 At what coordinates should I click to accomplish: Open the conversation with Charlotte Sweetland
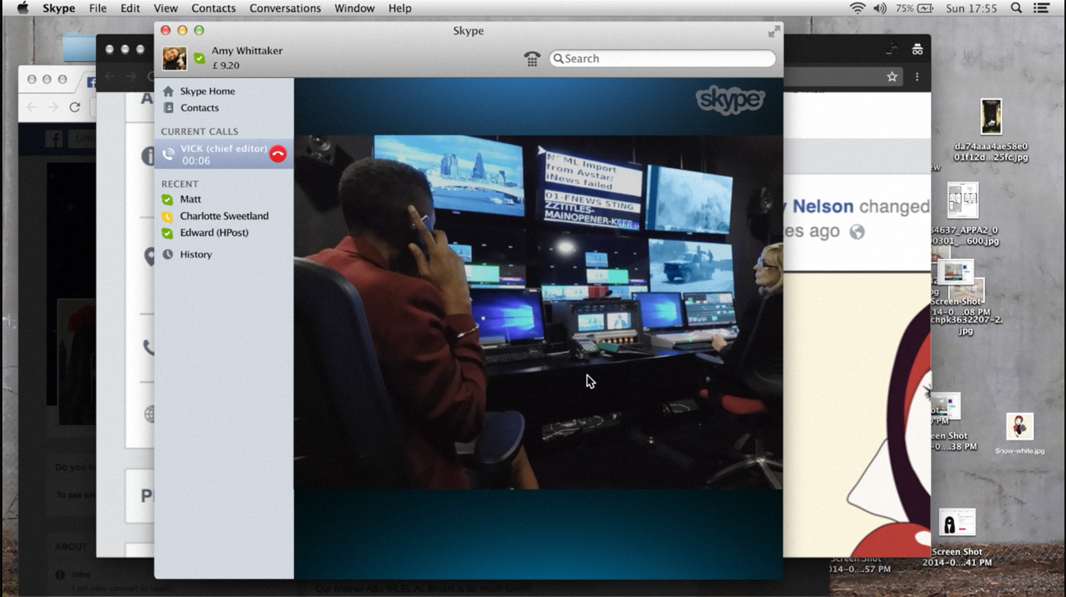pos(224,216)
